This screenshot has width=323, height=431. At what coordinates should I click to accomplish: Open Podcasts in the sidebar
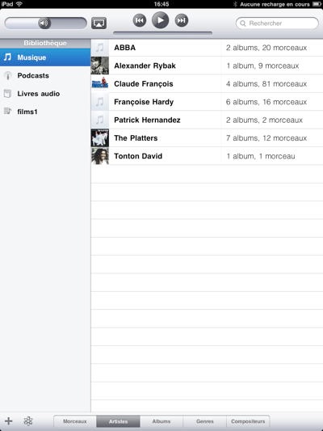tap(45, 75)
